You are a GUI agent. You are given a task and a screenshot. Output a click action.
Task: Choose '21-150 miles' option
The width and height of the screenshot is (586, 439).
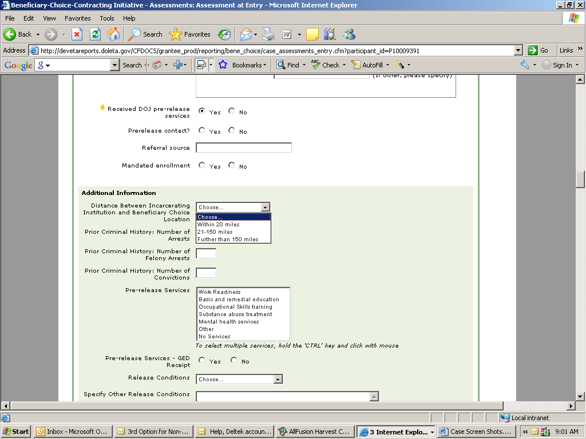click(x=233, y=232)
